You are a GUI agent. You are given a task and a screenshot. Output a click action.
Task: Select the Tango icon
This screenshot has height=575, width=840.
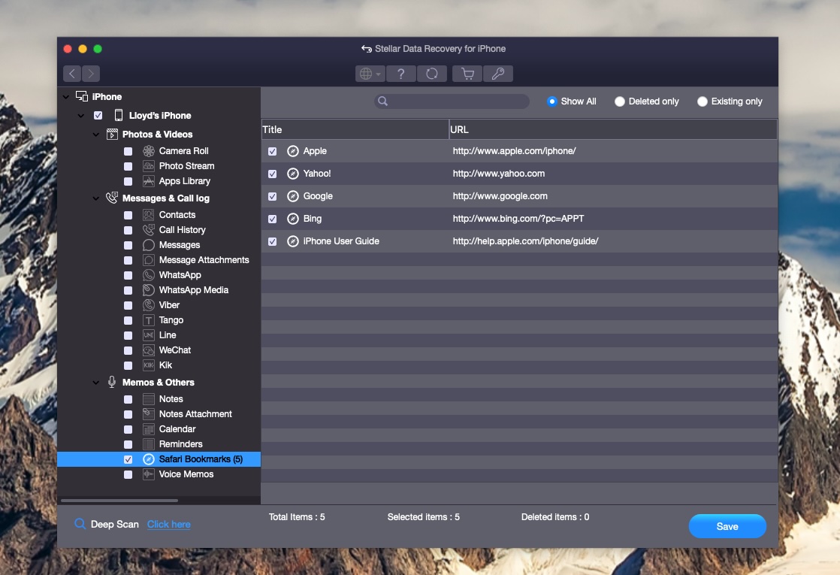click(x=149, y=320)
